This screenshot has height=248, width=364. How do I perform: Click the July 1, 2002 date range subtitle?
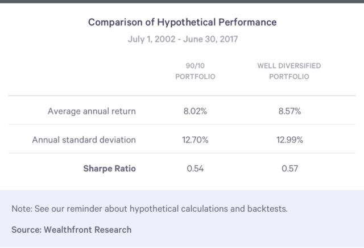[182, 41]
